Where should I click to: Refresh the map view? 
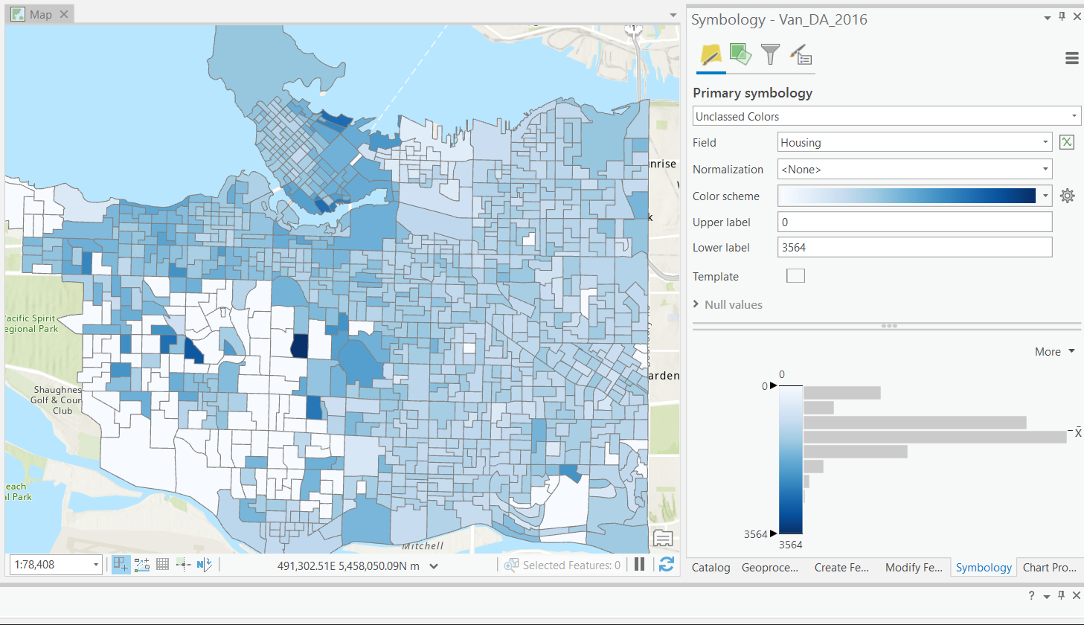tap(667, 565)
